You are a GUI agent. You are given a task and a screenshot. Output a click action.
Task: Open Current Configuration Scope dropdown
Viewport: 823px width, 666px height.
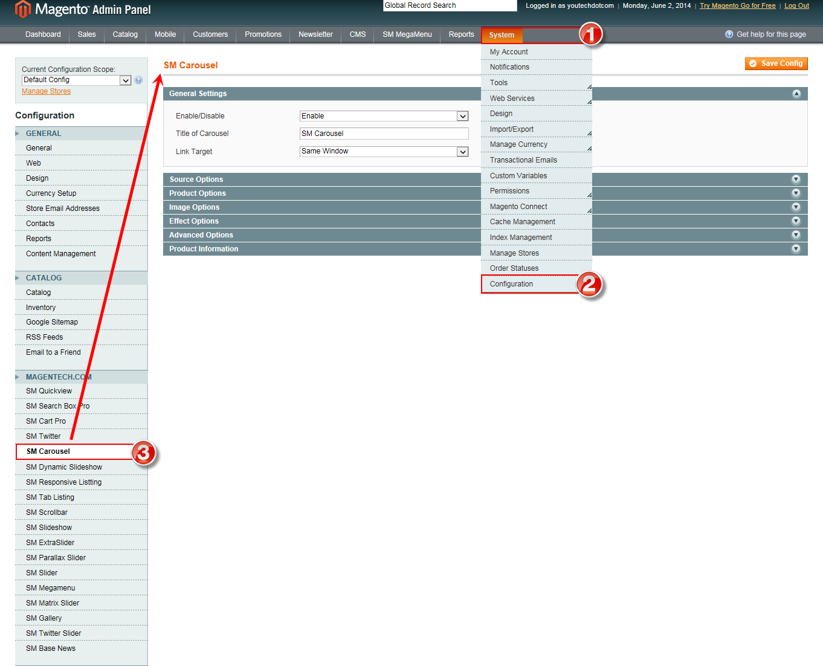pyautogui.click(x=77, y=80)
